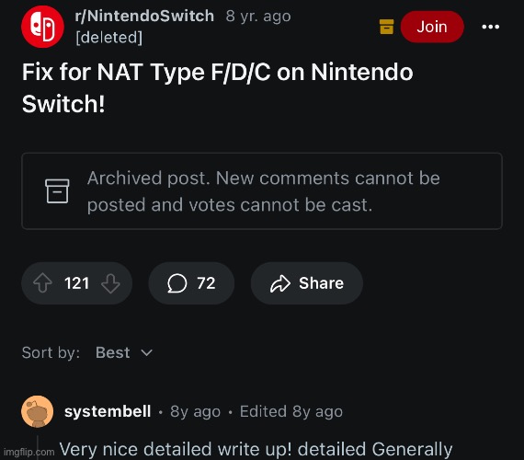Click the deleted author label

109,38
